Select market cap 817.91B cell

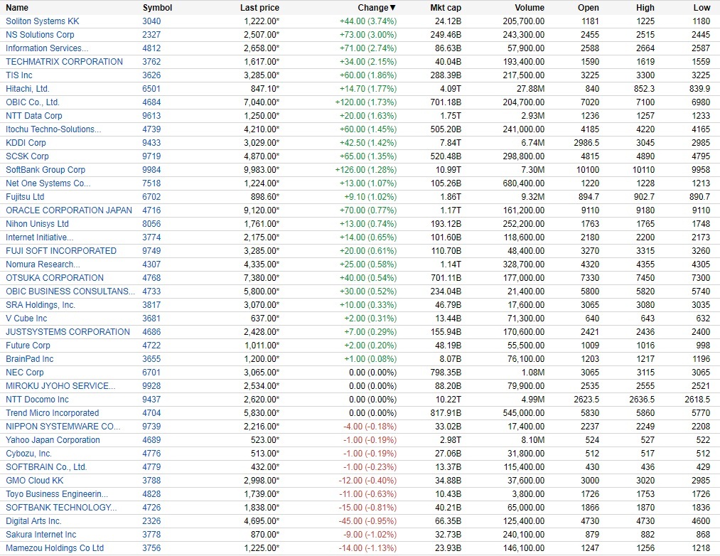click(446, 413)
